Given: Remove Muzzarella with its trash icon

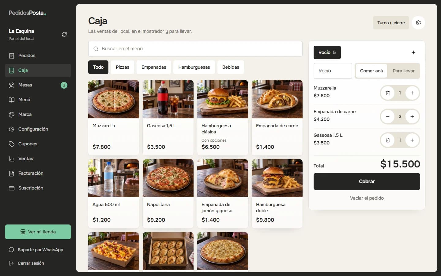Looking at the screenshot, I should [388, 93].
